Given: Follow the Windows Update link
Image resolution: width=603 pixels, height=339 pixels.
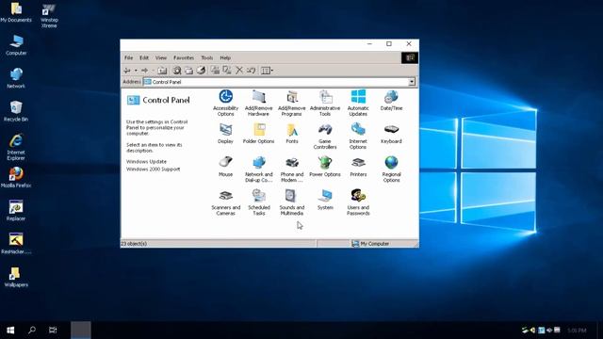Looking at the screenshot, I should 146,162.
